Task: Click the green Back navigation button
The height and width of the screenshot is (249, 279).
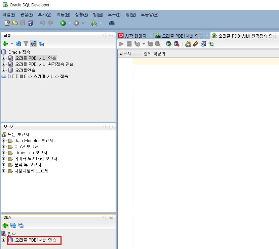Action: [x=63, y=23]
